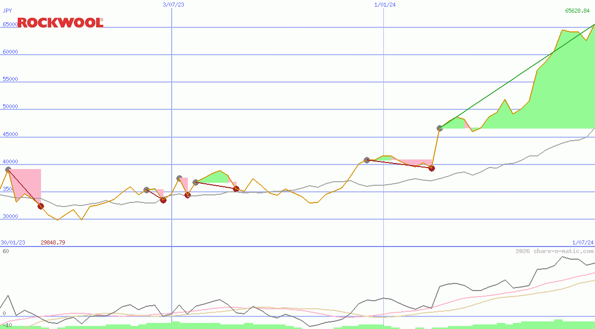Click the gray entry marker near the 40000 line
595x329 pixels.
[x=367, y=160]
